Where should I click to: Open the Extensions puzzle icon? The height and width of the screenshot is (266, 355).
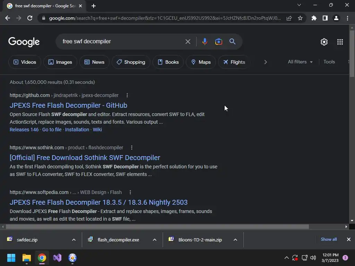click(x=314, y=18)
